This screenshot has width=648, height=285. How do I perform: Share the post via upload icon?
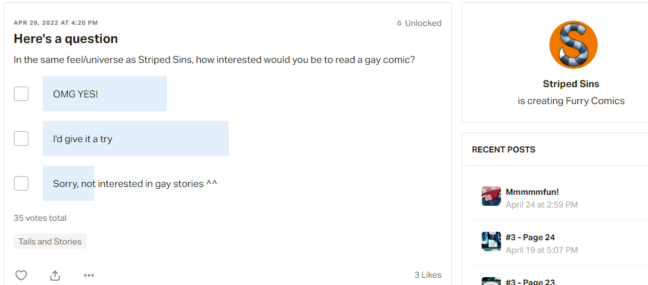[55, 275]
